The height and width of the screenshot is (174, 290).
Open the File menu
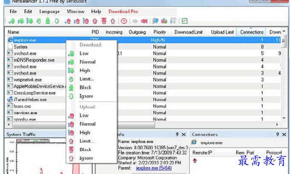click(14, 11)
